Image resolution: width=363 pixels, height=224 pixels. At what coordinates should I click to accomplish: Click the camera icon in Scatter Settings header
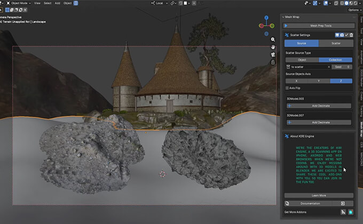341,35
